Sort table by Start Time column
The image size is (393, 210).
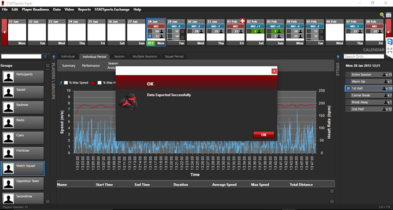pos(104,184)
